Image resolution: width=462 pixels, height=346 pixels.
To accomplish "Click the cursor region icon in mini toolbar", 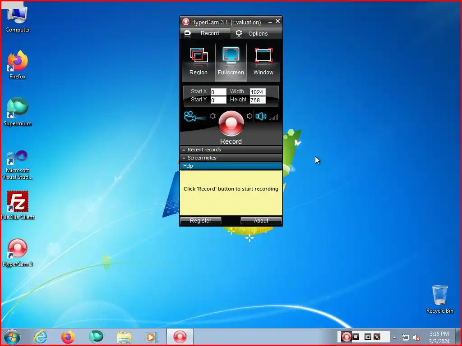I will coord(377,337).
